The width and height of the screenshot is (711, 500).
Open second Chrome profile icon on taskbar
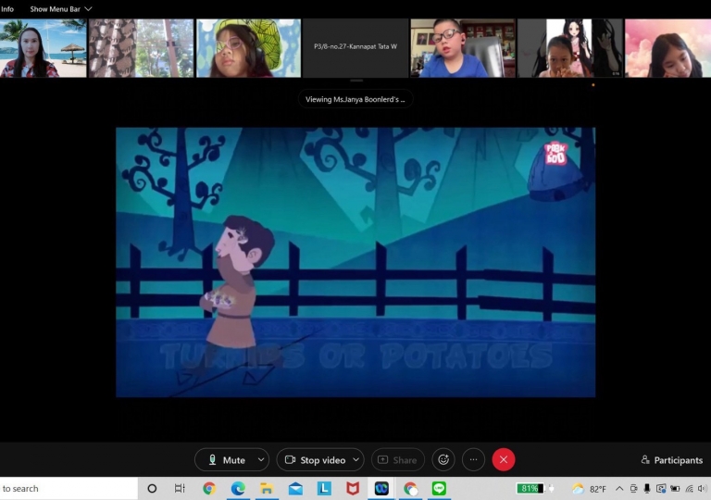(x=410, y=488)
